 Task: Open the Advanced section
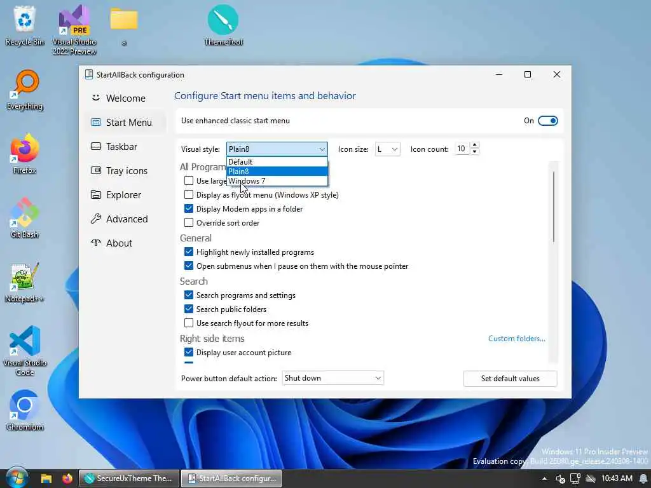pyautogui.click(x=125, y=219)
